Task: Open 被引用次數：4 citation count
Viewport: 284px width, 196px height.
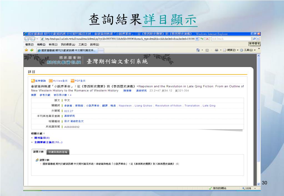Action: [62, 95]
